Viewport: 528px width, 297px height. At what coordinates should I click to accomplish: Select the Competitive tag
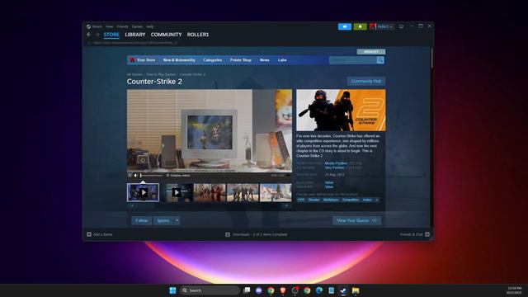(350, 200)
